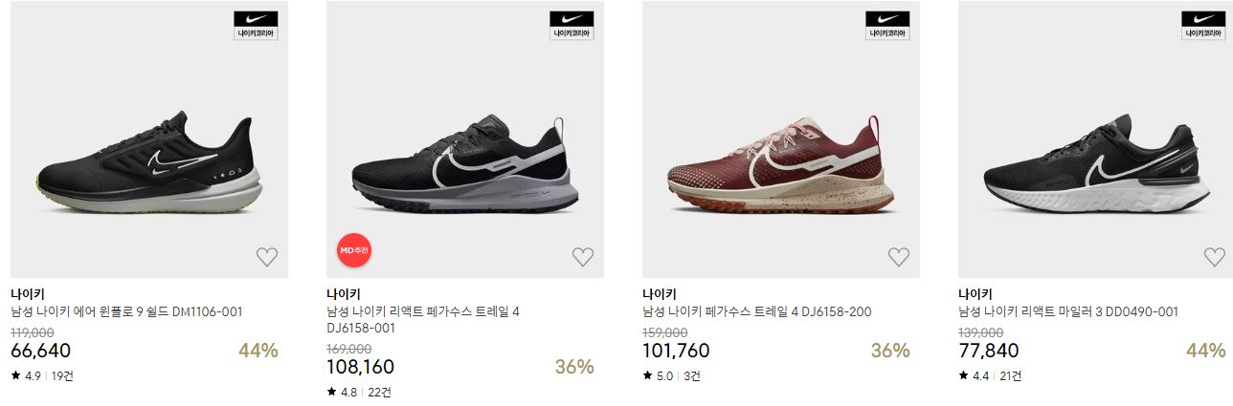
Task: Click the 77,840 price of React Miler 3
Action: click(x=989, y=351)
